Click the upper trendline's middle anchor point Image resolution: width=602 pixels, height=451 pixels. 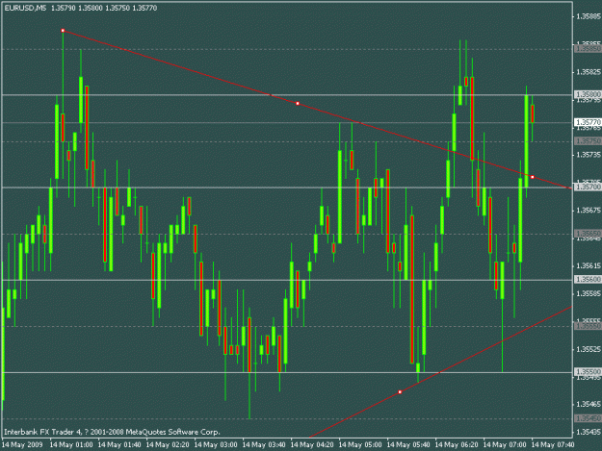(298, 104)
